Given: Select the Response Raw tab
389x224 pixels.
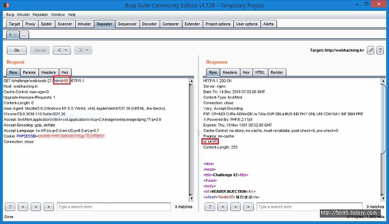Looking at the screenshot, I should click(213, 73).
